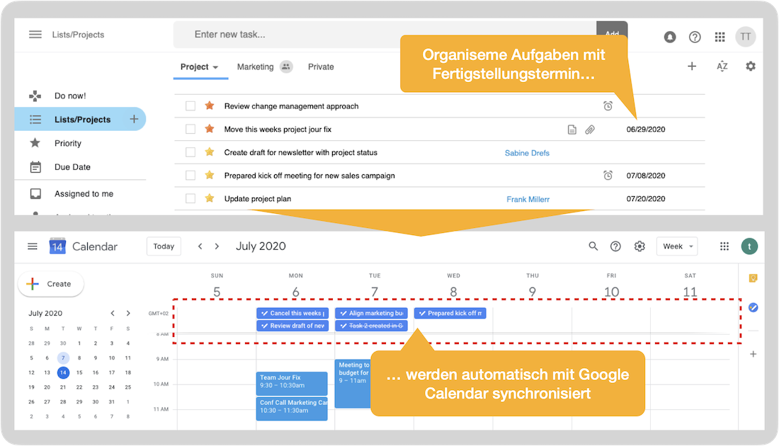Viewport: 779px width, 446px height.
Task: Open green t account avatar in Calendar
Action: click(x=749, y=246)
